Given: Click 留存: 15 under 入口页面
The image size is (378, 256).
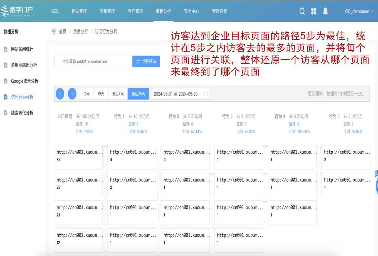Looking at the screenshot, I should (x=82, y=124).
